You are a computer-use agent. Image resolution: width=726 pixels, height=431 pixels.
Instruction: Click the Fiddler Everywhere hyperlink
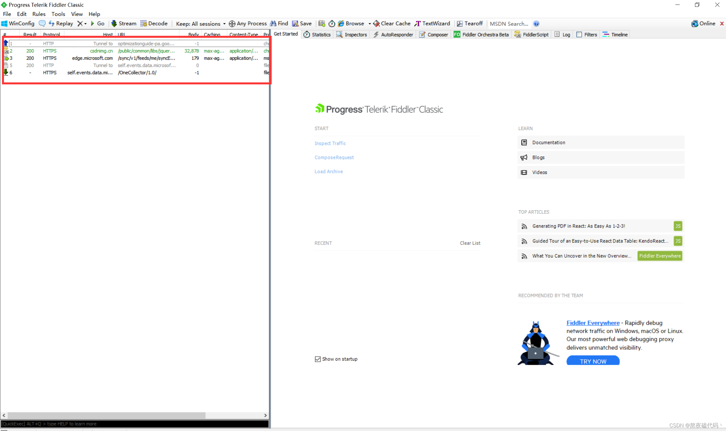click(x=593, y=323)
